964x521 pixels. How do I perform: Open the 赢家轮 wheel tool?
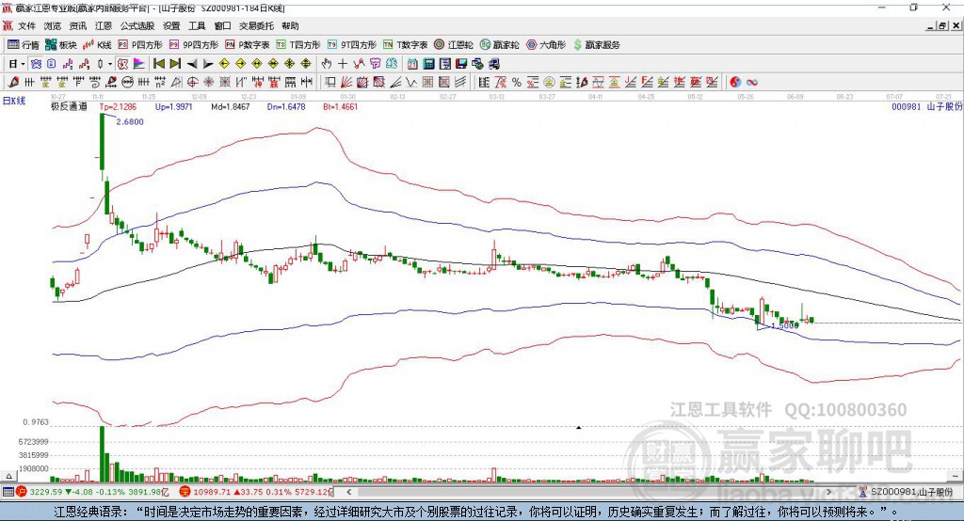pos(499,45)
